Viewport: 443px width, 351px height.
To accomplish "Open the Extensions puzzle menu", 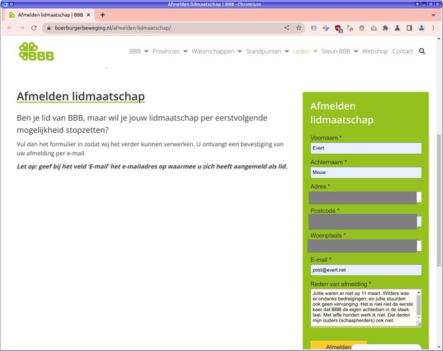I will point(386,28).
